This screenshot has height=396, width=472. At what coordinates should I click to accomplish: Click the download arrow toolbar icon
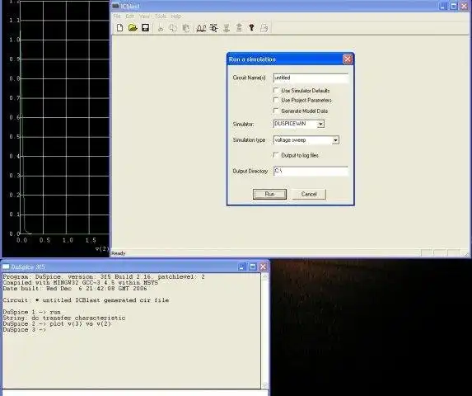click(227, 28)
